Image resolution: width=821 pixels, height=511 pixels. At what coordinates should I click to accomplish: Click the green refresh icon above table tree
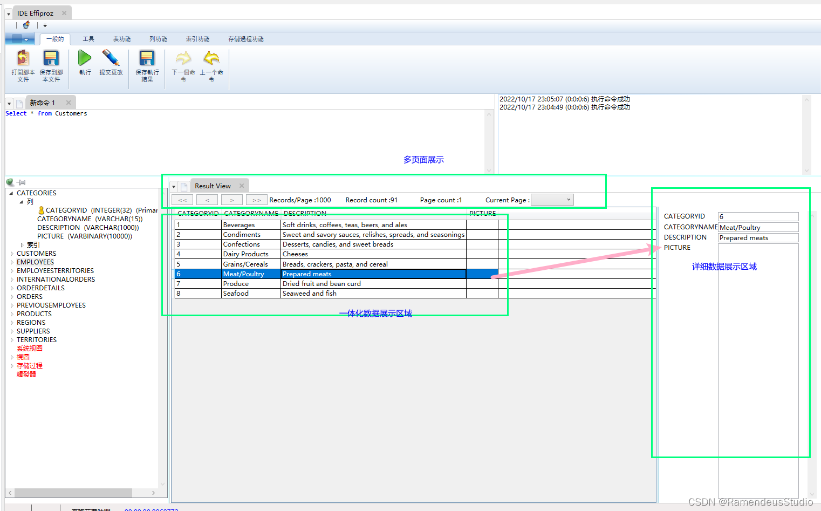tap(10, 182)
